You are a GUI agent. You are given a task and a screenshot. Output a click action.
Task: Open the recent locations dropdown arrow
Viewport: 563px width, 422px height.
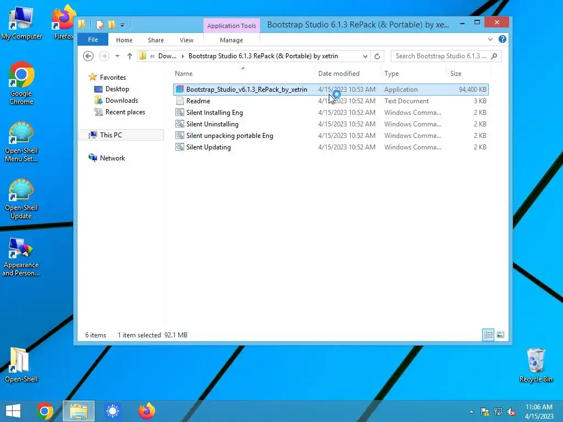click(x=117, y=56)
